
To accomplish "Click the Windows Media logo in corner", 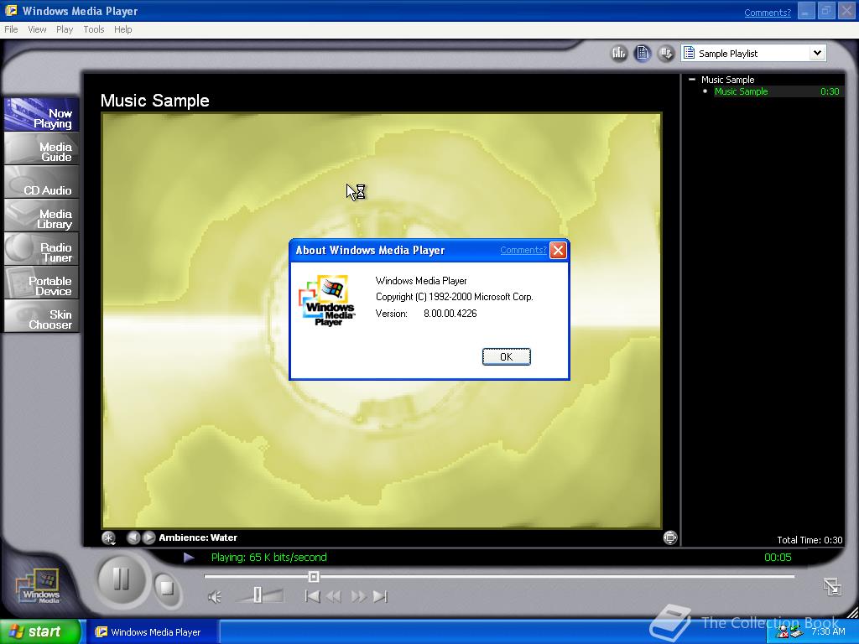I will coord(38,586).
